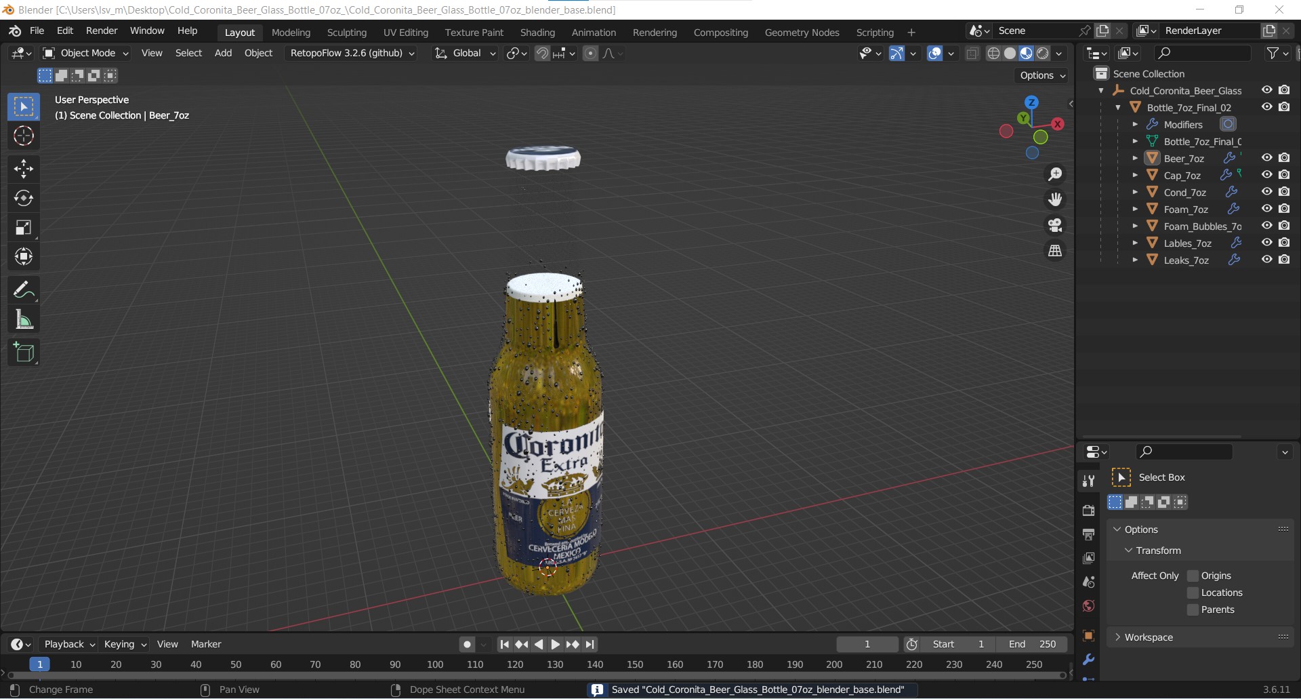Expand the Workspace panel
Image resolution: width=1301 pixels, height=699 pixels.
coord(1149,637)
